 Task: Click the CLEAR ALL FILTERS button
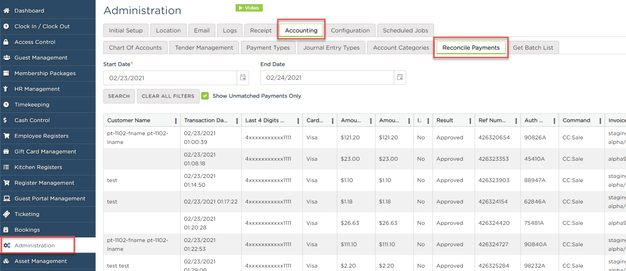(168, 96)
